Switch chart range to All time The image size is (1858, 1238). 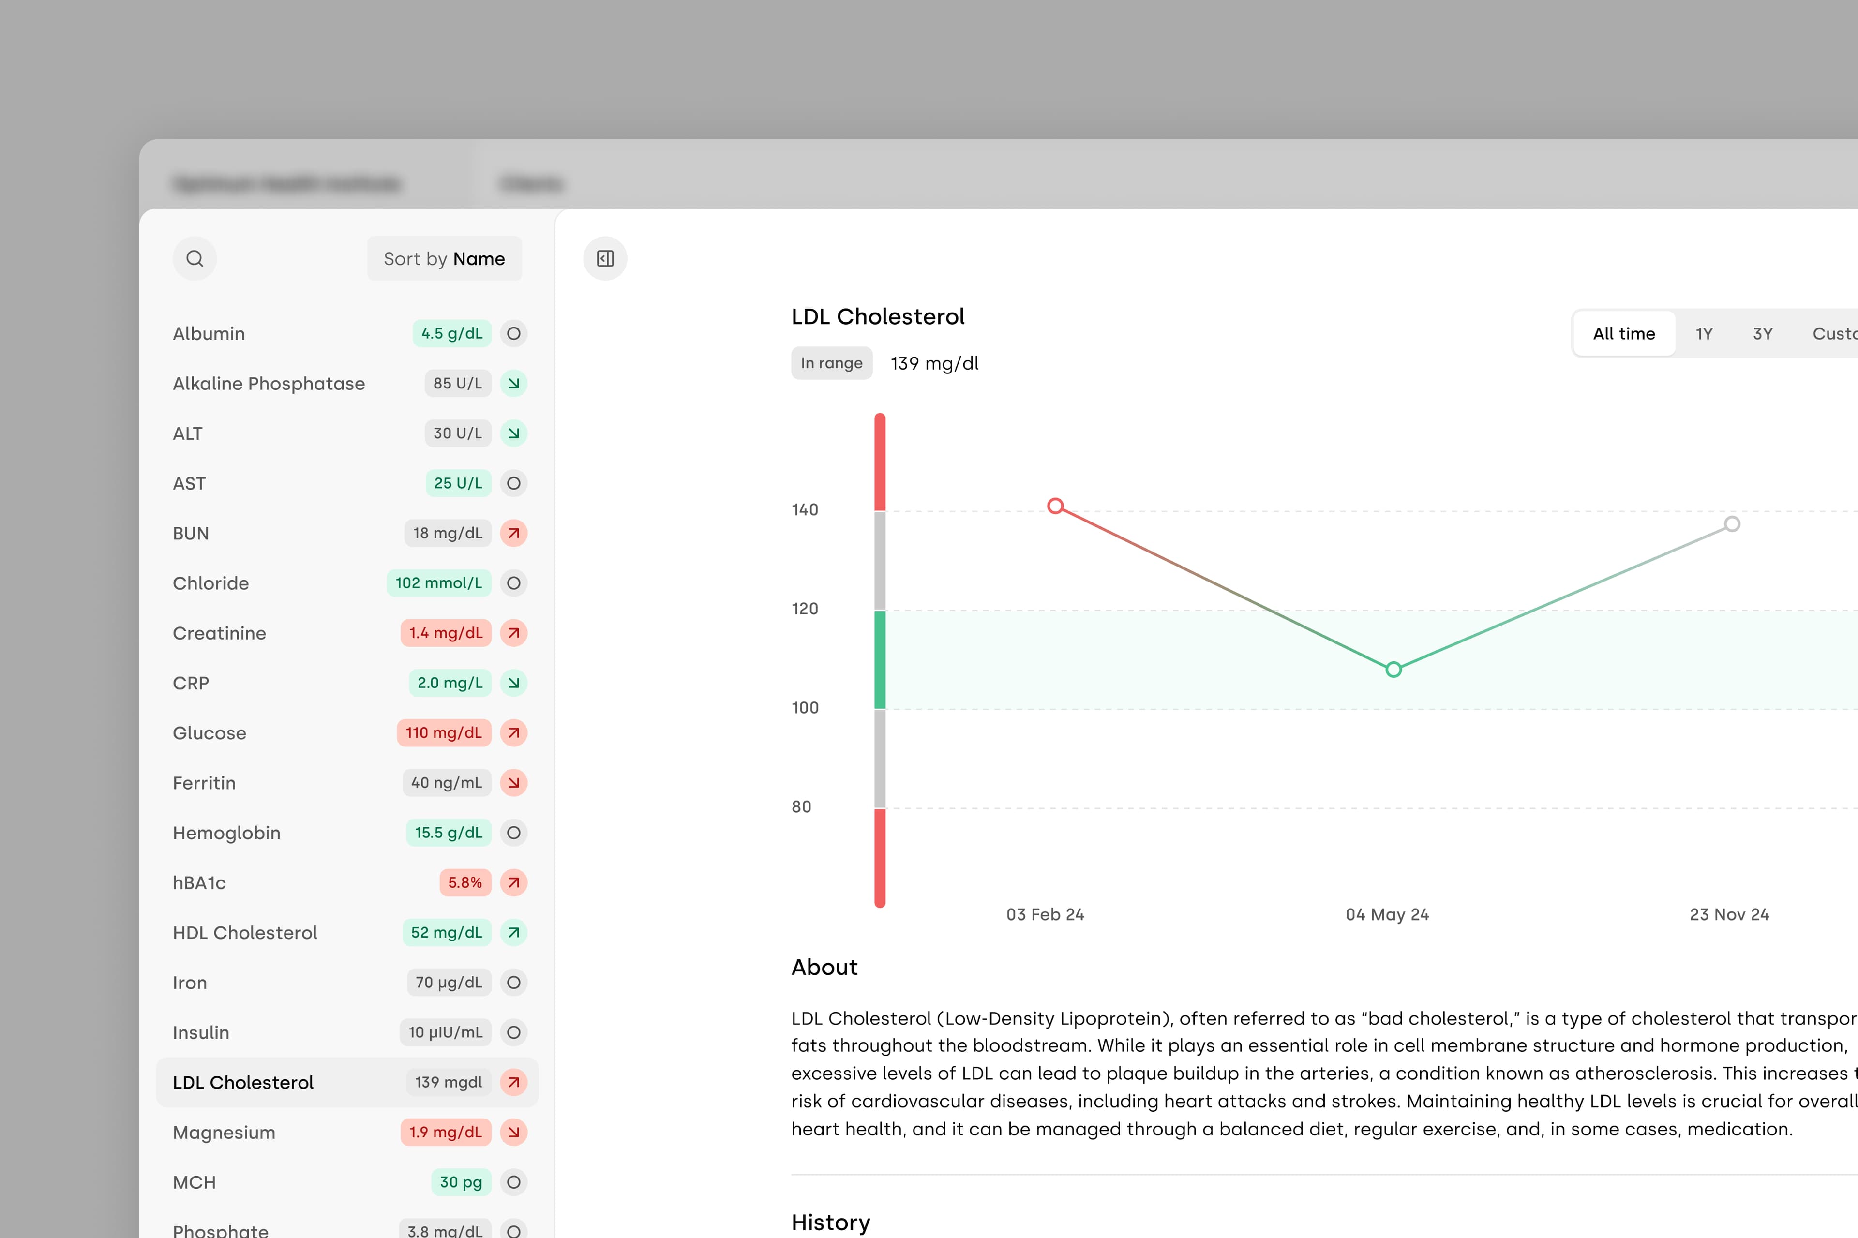[x=1623, y=333]
